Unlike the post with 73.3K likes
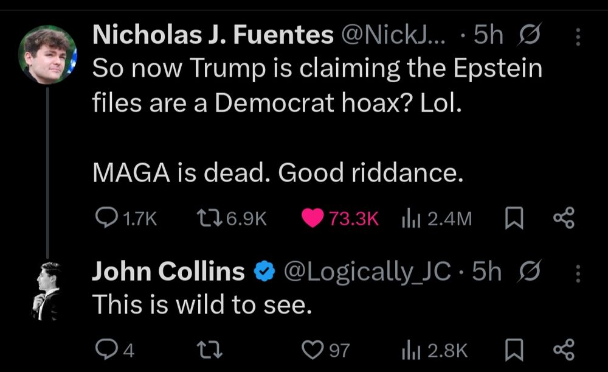Screen dimensions: 608x372 [x=313, y=219]
